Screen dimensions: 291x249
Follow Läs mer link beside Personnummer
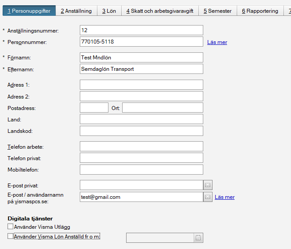click(217, 42)
